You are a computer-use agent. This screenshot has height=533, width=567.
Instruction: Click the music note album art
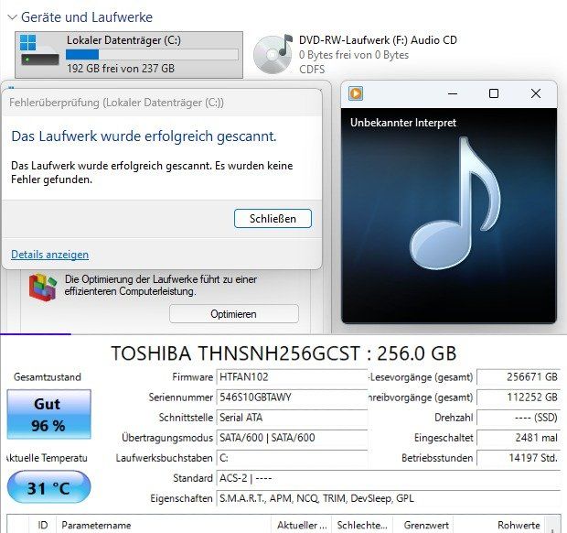(x=455, y=203)
